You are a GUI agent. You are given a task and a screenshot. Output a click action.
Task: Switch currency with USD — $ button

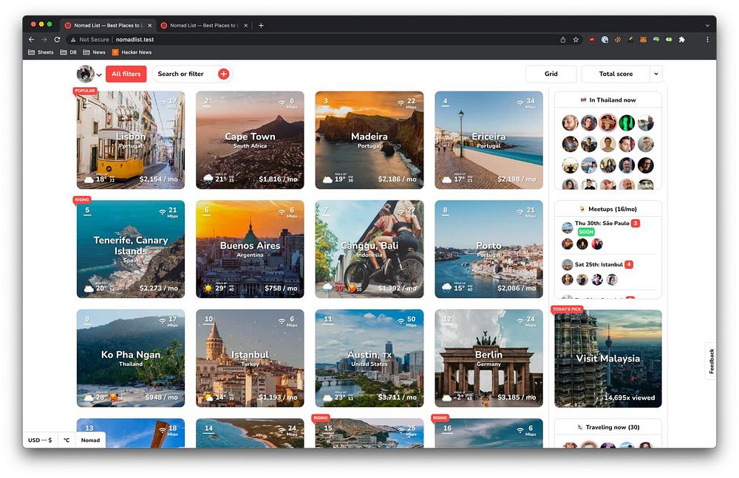(x=40, y=440)
